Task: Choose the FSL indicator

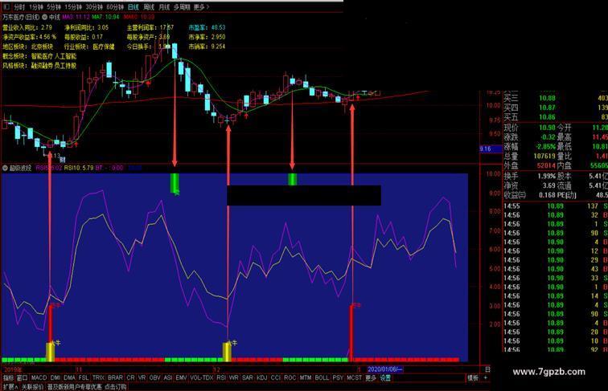Action: click(84, 378)
